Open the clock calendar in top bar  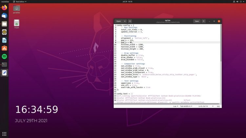pyautogui.click(x=127, y=2)
